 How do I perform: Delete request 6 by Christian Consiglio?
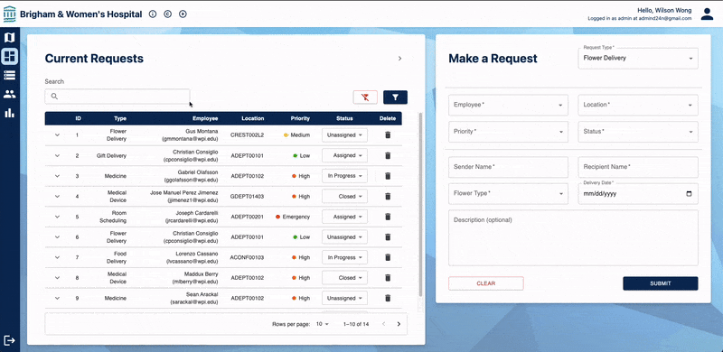(388, 236)
